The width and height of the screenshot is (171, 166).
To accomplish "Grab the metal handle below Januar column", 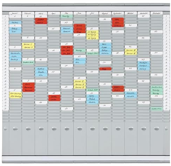I will point(15,128).
